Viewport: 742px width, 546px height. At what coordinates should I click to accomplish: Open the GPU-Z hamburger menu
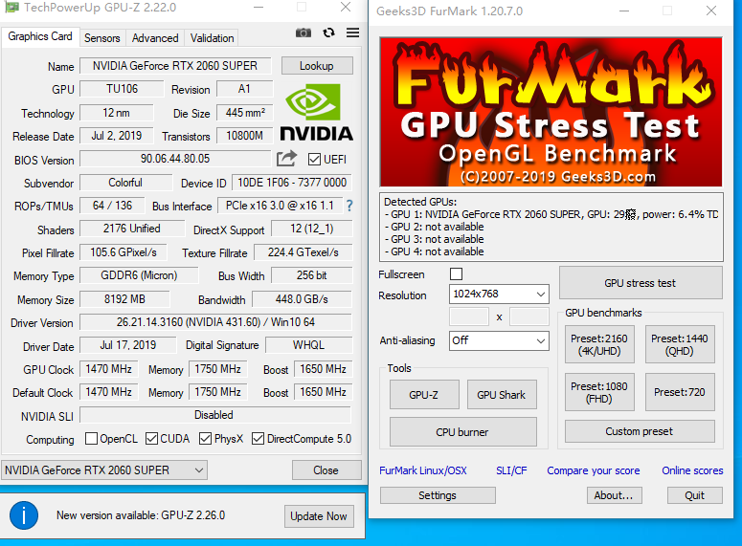point(352,33)
